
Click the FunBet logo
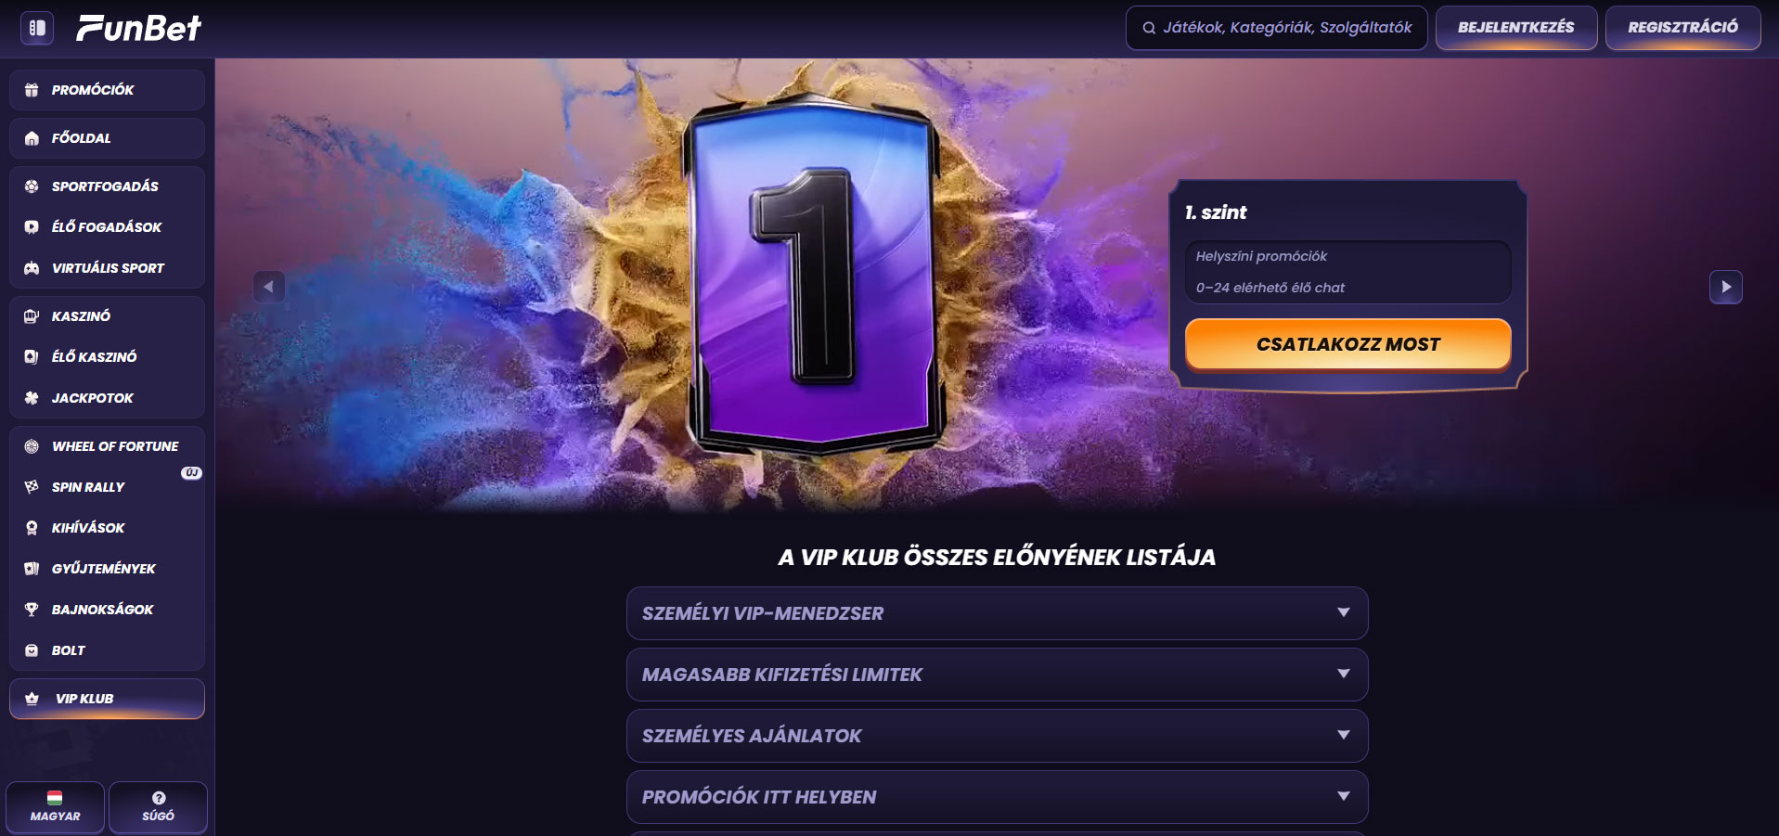139,28
